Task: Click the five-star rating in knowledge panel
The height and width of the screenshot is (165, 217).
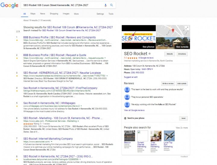Action: click(132, 58)
